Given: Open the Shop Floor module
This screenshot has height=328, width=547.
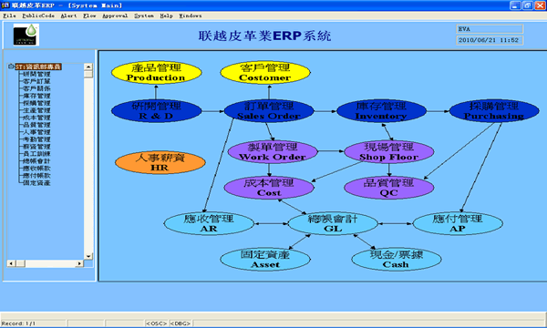Looking at the screenshot, I should pyautogui.click(x=389, y=152).
